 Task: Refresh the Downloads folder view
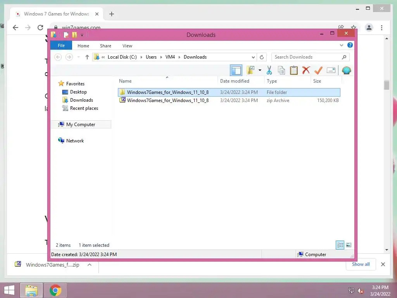(x=262, y=57)
